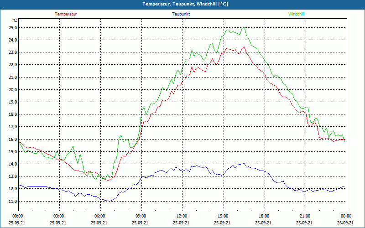Screen dimensions: 365x228
Task: Click the 26.09.21 date label
Action: pyautogui.click(x=345, y=223)
